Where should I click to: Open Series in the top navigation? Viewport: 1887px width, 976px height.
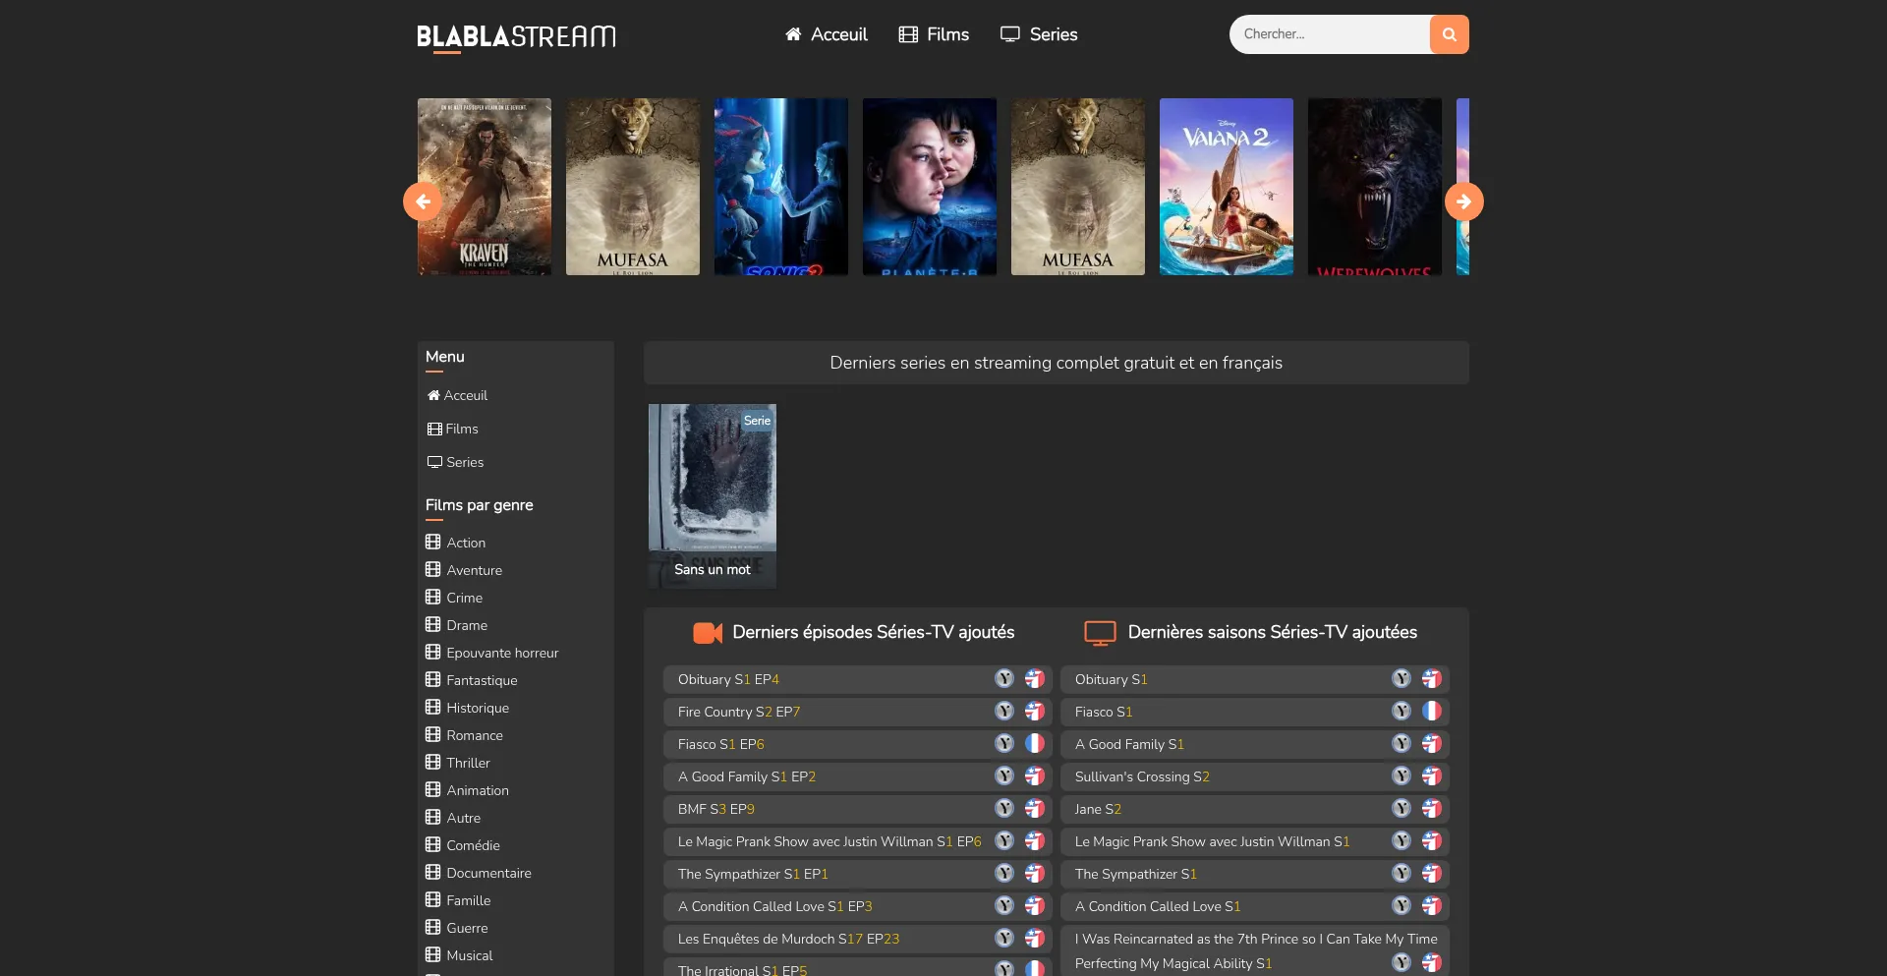pos(1039,34)
